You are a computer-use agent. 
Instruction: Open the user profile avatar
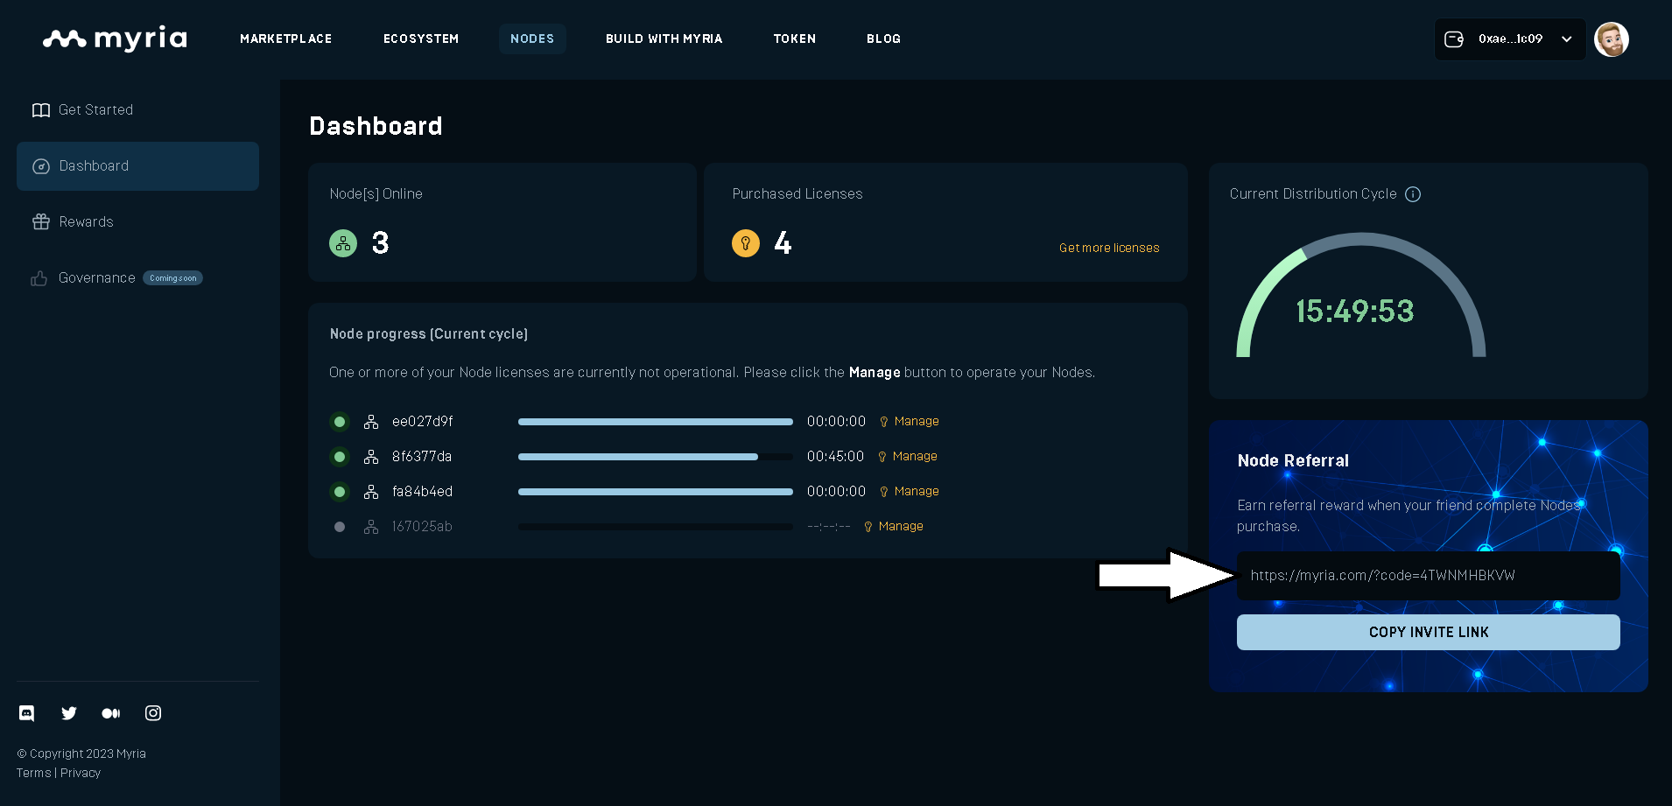click(x=1612, y=39)
